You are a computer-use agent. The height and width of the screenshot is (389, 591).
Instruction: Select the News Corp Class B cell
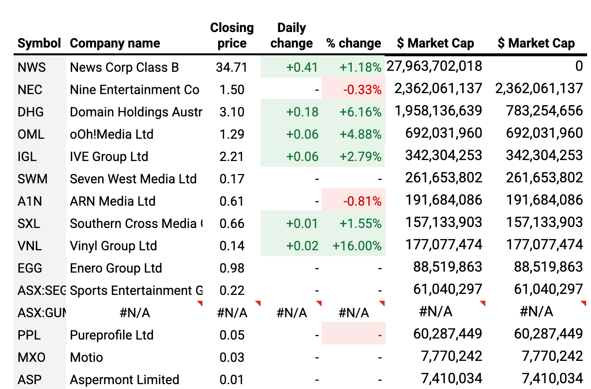(135, 67)
